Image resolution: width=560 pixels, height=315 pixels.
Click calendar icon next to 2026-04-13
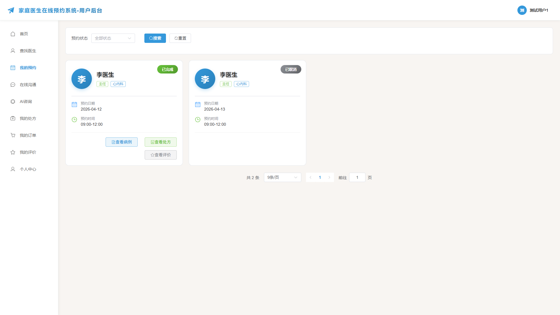click(x=198, y=104)
